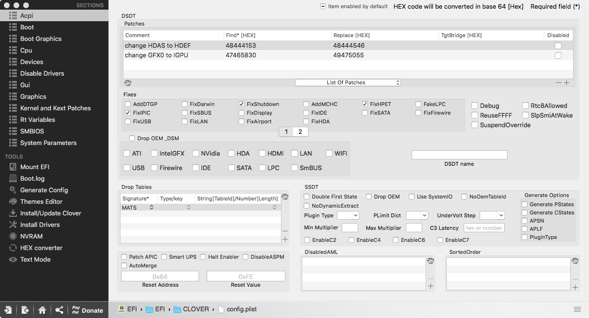
Task: Click the DSDT name input field
Action: click(x=459, y=155)
